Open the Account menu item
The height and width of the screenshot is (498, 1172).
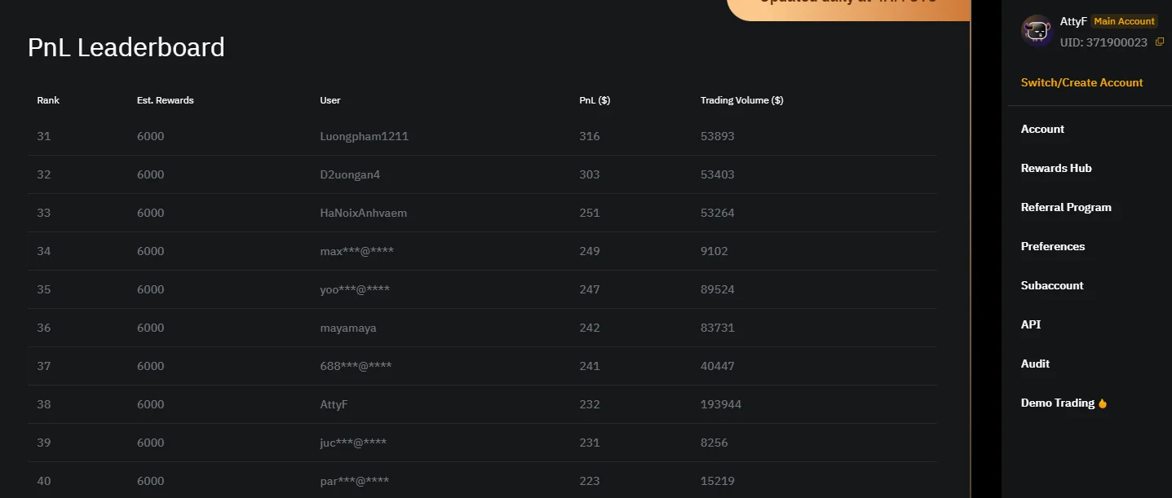[1042, 129]
